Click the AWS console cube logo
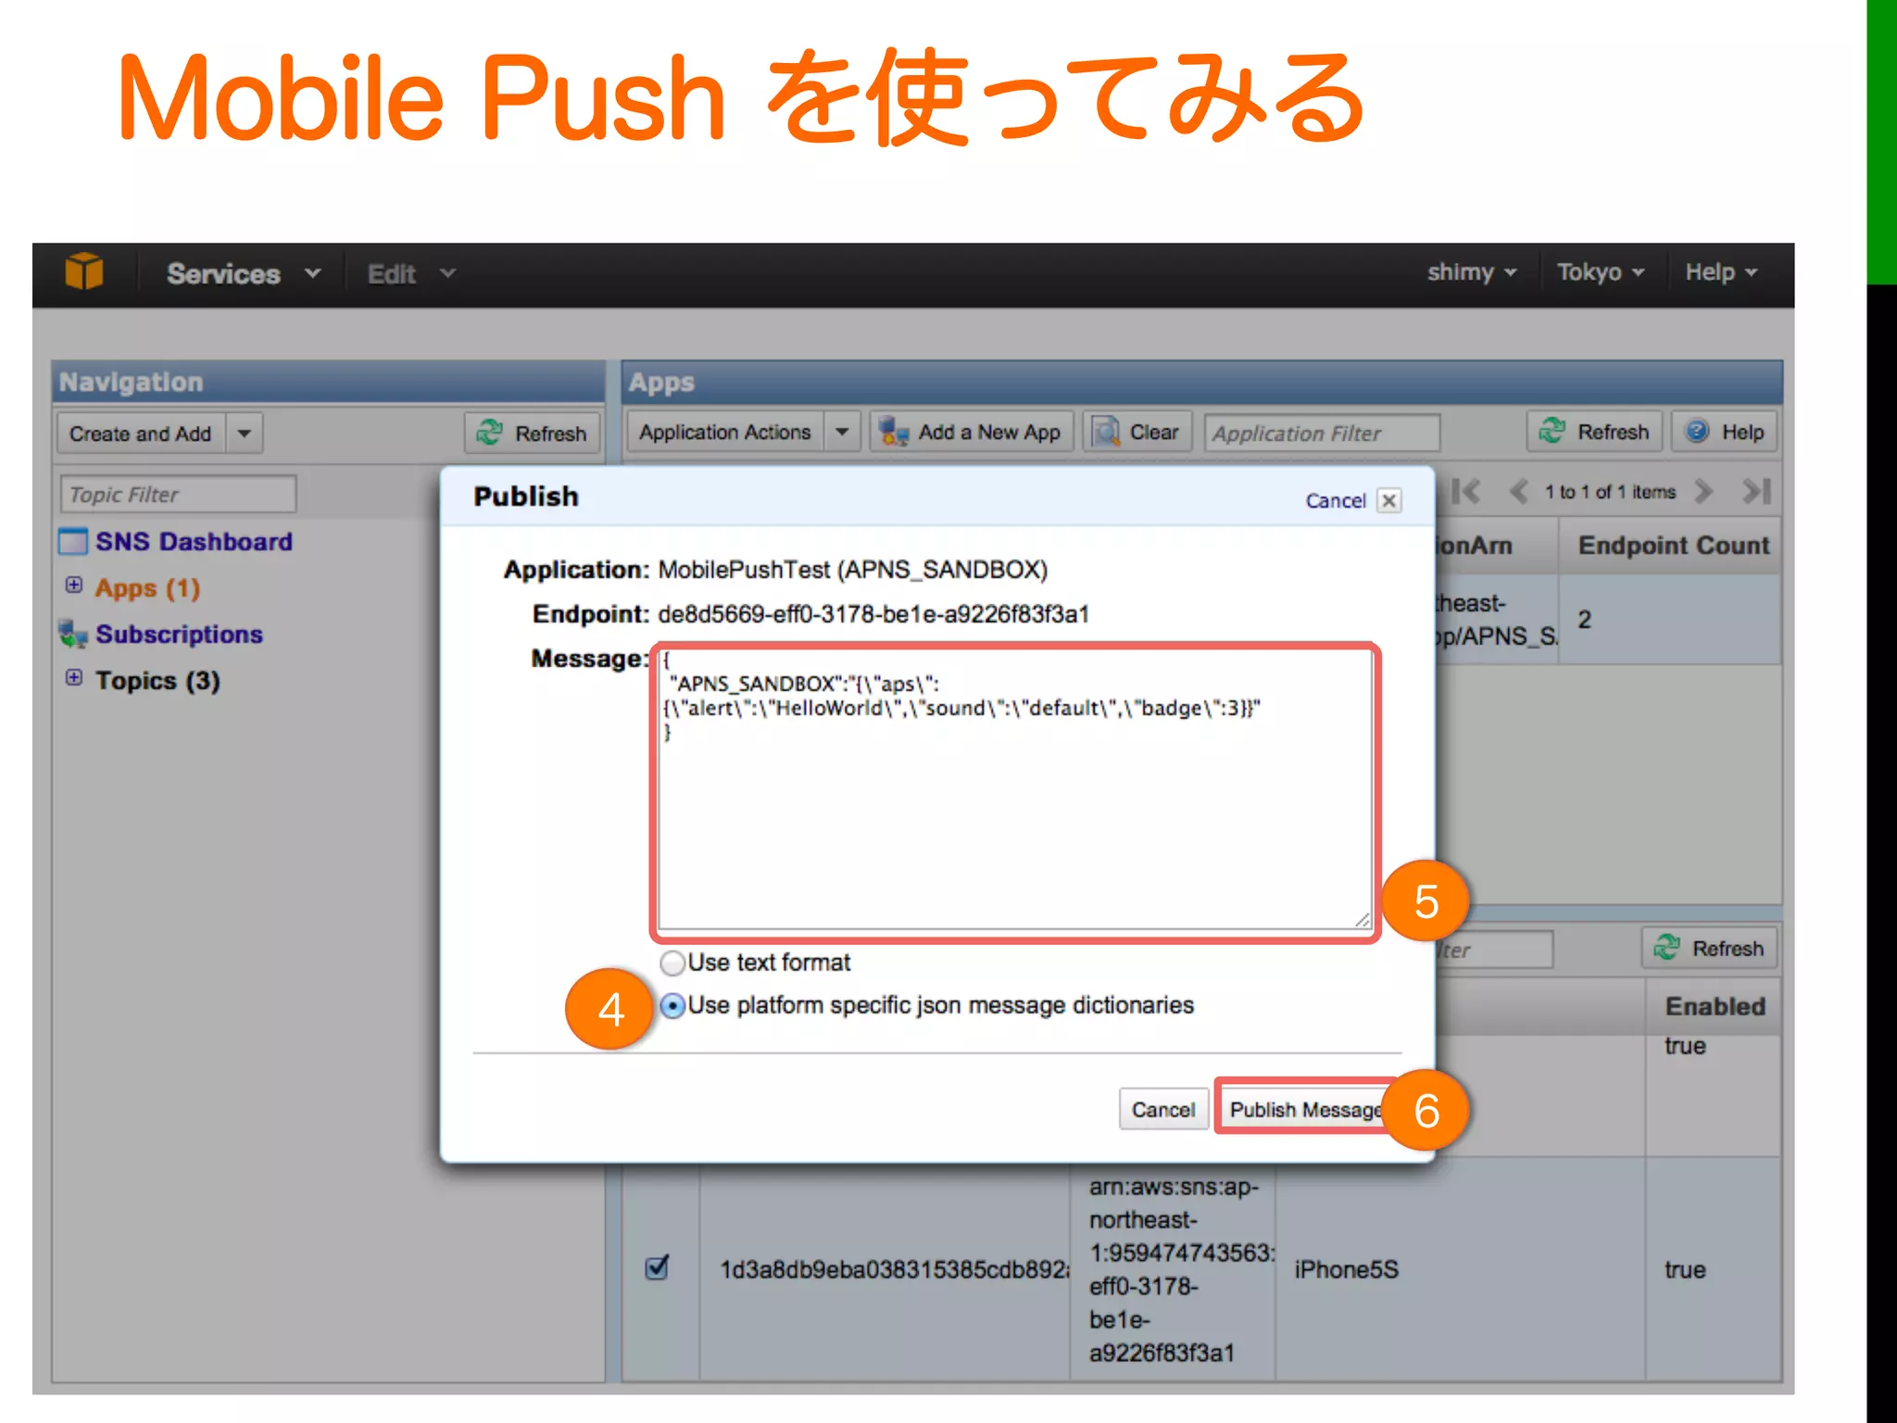The width and height of the screenshot is (1897, 1423). pos(84,271)
